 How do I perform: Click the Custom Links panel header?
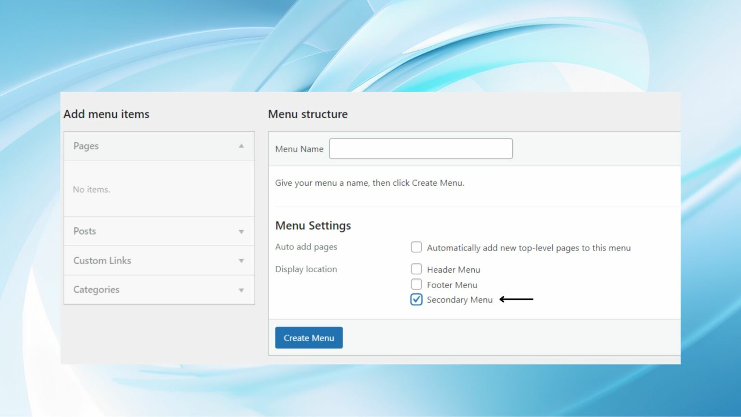click(145, 261)
